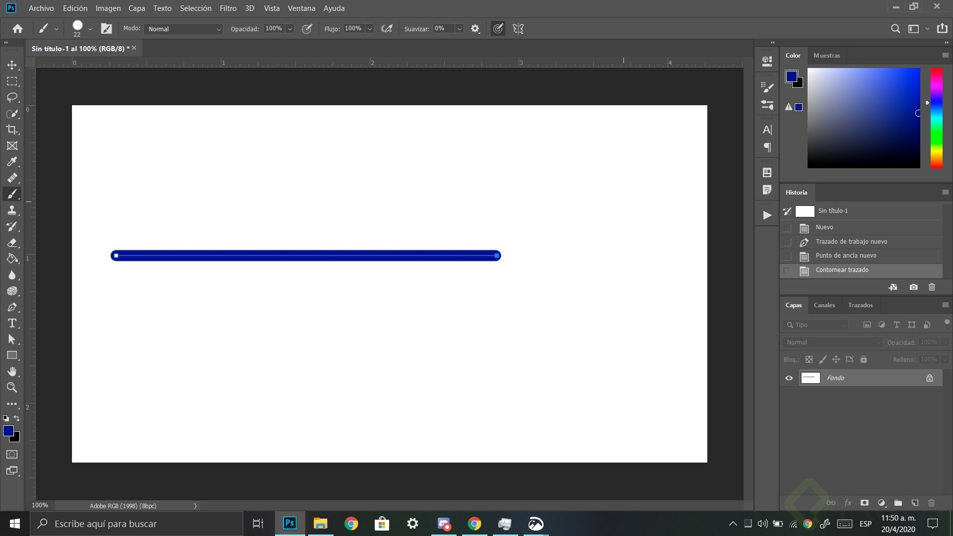Select the Path Selection tool
This screenshot has width=953, height=536.
12,339
